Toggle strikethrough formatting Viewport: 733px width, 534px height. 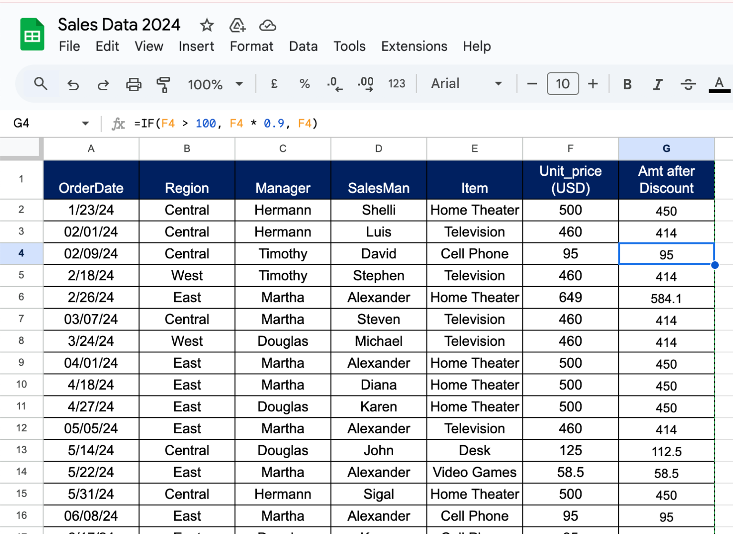click(x=688, y=84)
